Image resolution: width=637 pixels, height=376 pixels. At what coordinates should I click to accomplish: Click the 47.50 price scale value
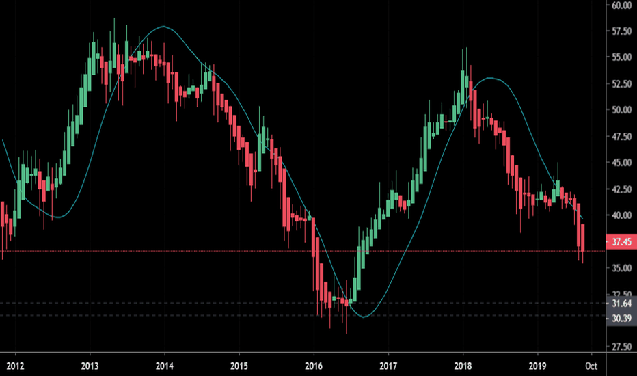tap(621, 137)
